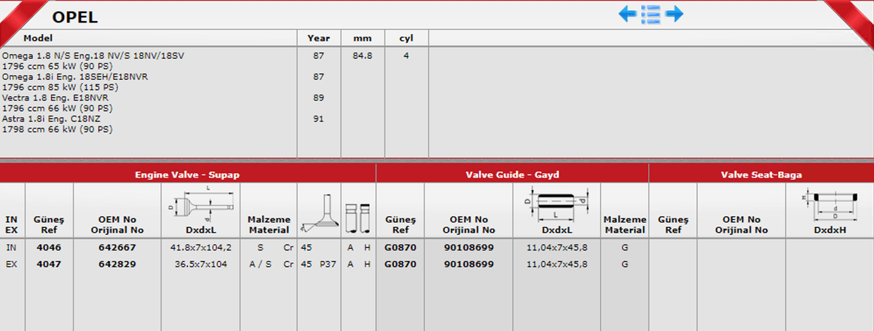Click the valve stem end type diagram
Screen dimensions: 874x331
(x=359, y=218)
